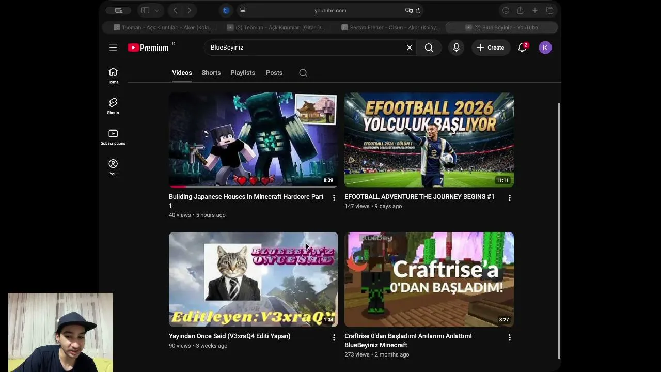Open the You section in sidebar
This screenshot has height=372, width=661.
(x=113, y=167)
